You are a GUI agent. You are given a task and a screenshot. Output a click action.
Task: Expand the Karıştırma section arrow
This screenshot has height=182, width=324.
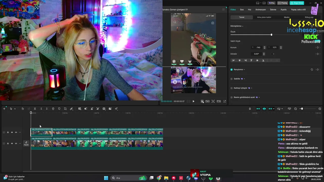point(244,70)
